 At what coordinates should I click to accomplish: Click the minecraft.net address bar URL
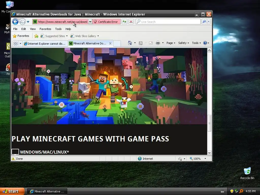click(x=62, y=22)
